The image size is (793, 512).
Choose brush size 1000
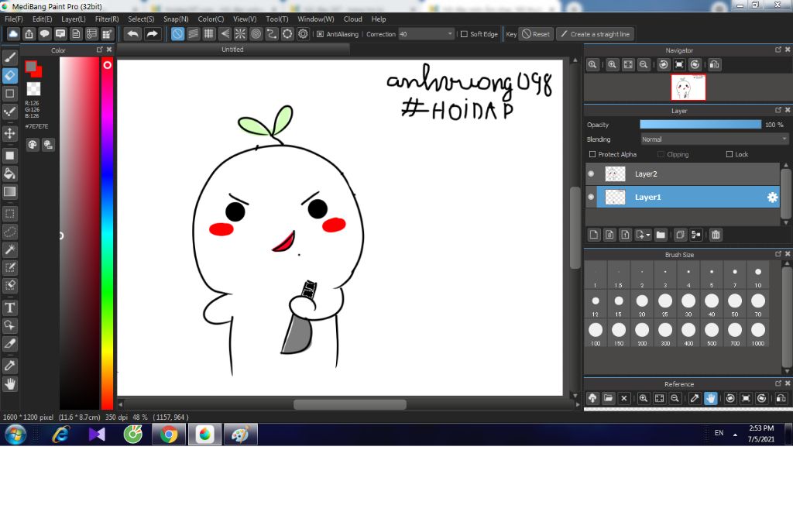(x=757, y=333)
